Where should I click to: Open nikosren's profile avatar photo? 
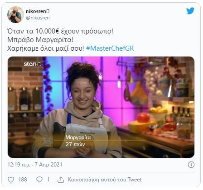[15, 14]
